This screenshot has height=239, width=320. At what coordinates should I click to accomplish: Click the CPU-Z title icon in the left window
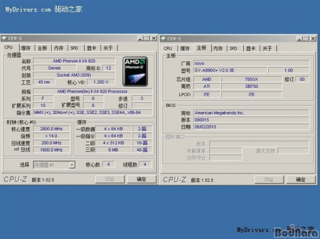click(4, 38)
